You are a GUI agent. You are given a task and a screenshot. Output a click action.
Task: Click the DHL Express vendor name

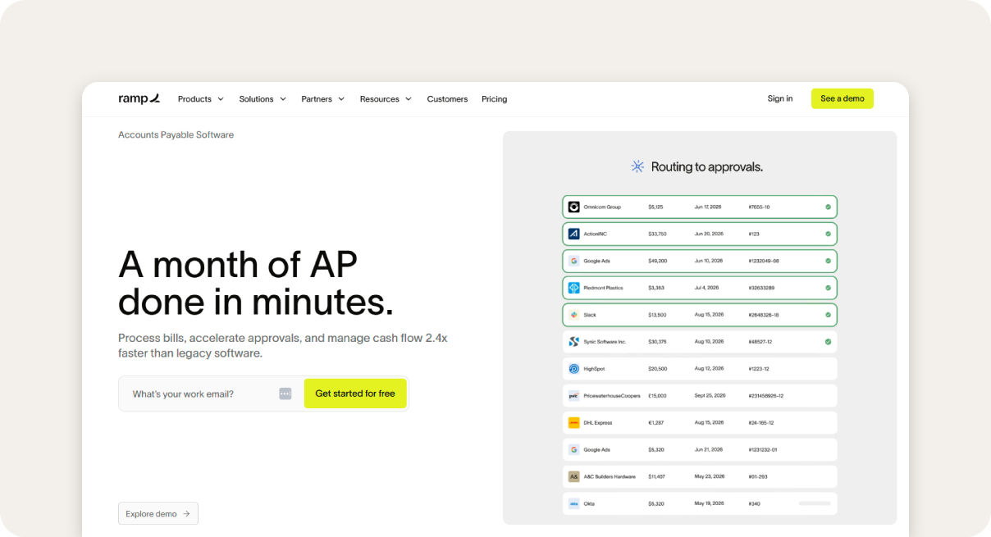[x=598, y=423]
